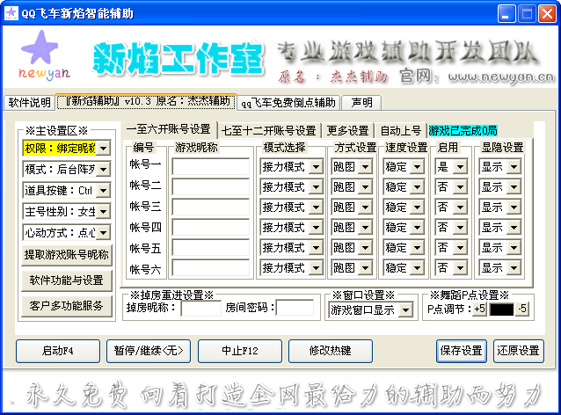This screenshot has width=561, height=415.
Task: Expand 帐号五 稳定 speed dropdown
Action: point(417,248)
